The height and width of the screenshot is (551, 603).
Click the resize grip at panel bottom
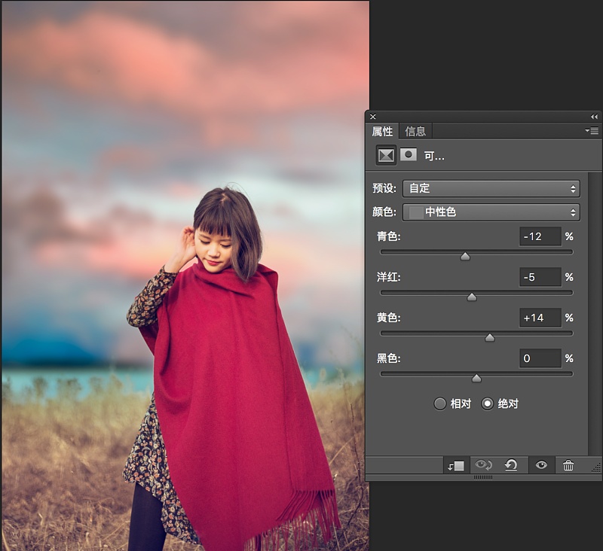point(483,477)
